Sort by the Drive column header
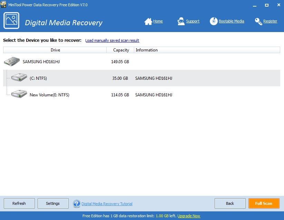 (55, 50)
